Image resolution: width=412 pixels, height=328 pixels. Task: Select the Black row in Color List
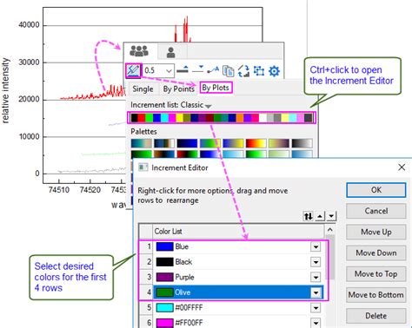(232, 262)
